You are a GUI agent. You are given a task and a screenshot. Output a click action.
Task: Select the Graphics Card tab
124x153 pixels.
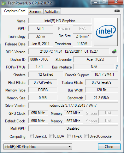(x=15, y=11)
